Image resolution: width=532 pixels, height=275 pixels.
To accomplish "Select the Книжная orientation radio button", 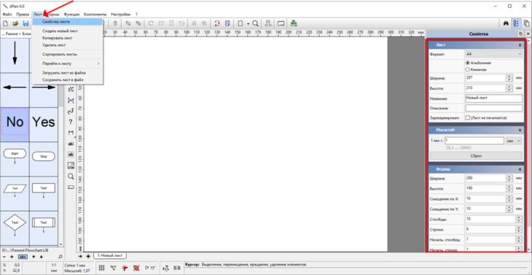I will 468,69.
